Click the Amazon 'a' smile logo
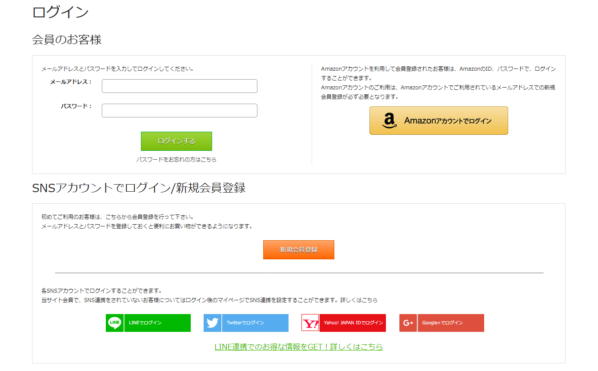Image resolution: width=598 pixels, height=371 pixels. click(x=389, y=121)
